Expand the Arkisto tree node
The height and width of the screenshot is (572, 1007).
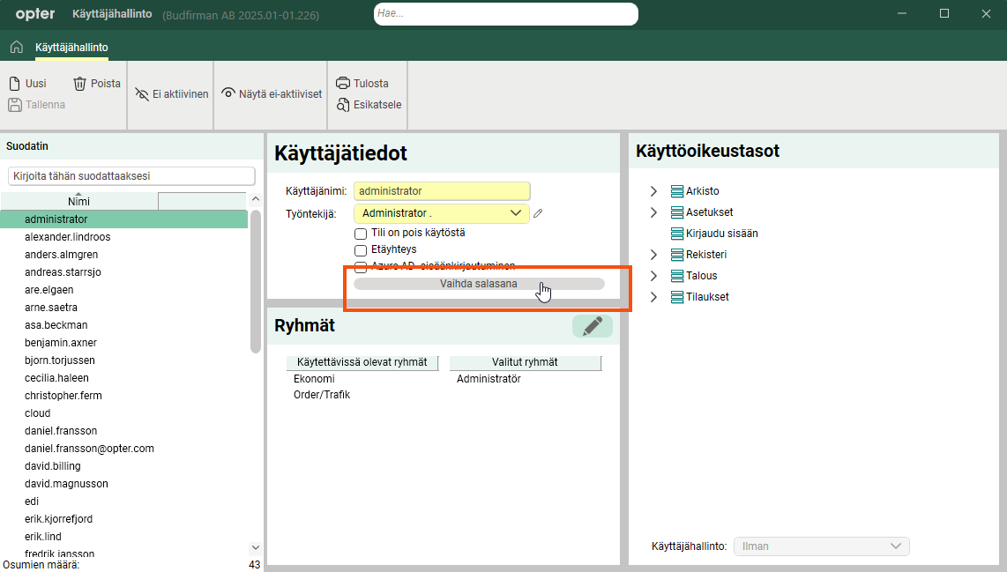click(x=653, y=191)
